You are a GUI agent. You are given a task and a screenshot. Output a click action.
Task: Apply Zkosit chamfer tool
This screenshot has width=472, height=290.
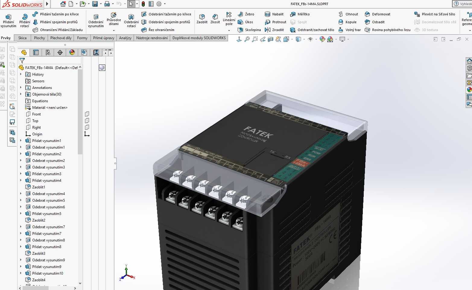click(x=215, y=19)
